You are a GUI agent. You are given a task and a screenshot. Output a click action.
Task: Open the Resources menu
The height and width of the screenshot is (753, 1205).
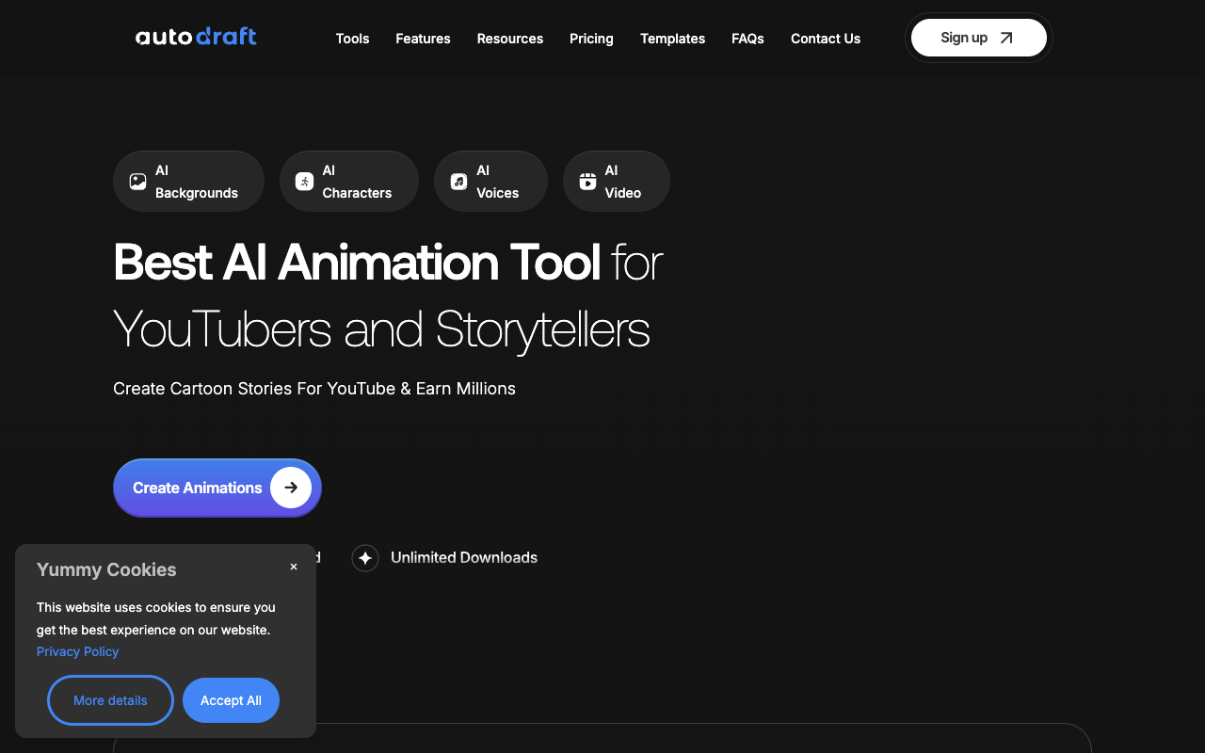pyautogui.click(x=509, y=39)
